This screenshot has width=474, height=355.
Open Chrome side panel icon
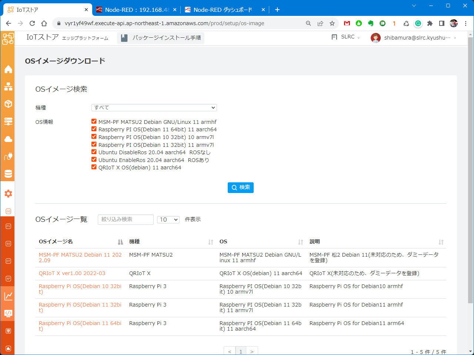pyautogui.click(x=442, y=23)
